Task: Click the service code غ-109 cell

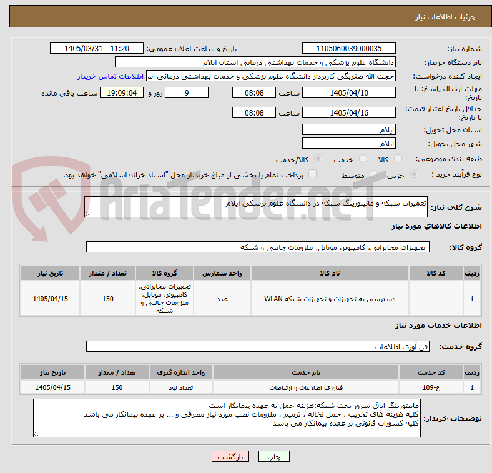Action: point(431,387)
